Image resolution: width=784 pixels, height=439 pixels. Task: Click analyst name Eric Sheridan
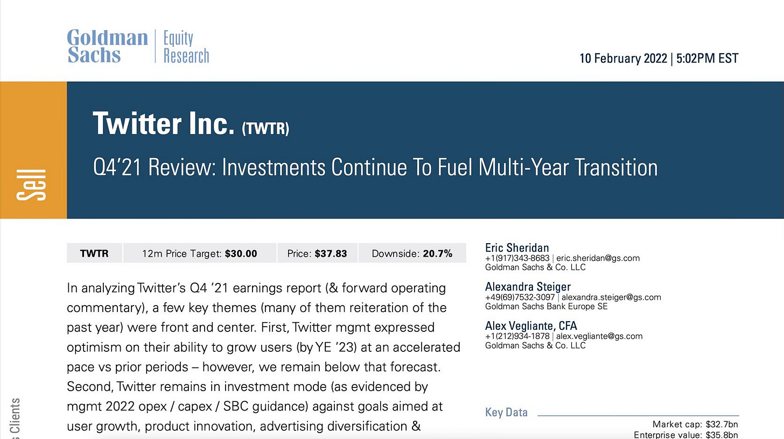(517, 248)
